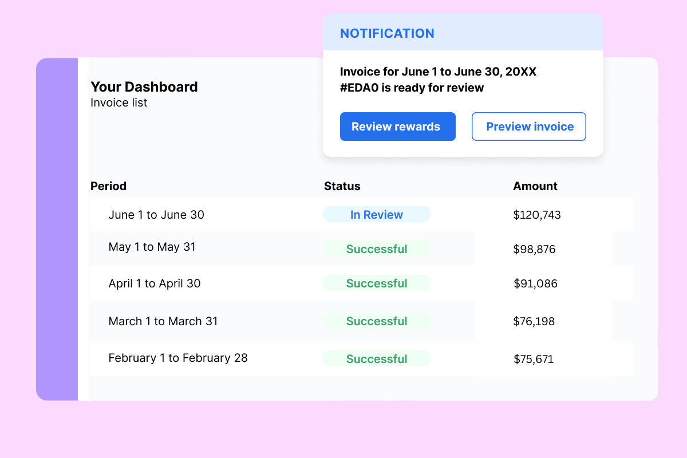This screenshot has height=458, width=687.
Task: Open the February 1 to February 28 invoice
Action: pos(178,358)
